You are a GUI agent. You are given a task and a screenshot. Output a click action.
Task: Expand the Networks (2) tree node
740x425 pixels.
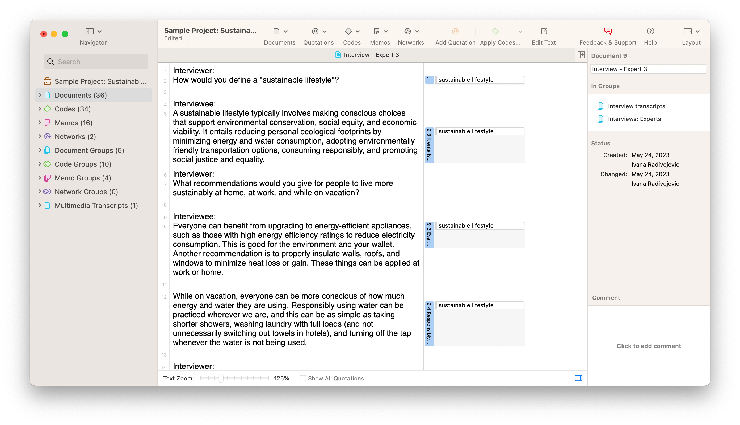tap(40, 136)
